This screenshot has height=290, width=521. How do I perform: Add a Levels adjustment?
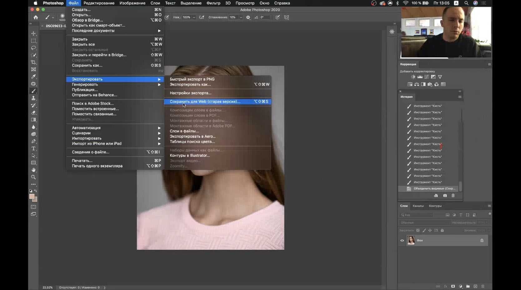coord(420,77)
